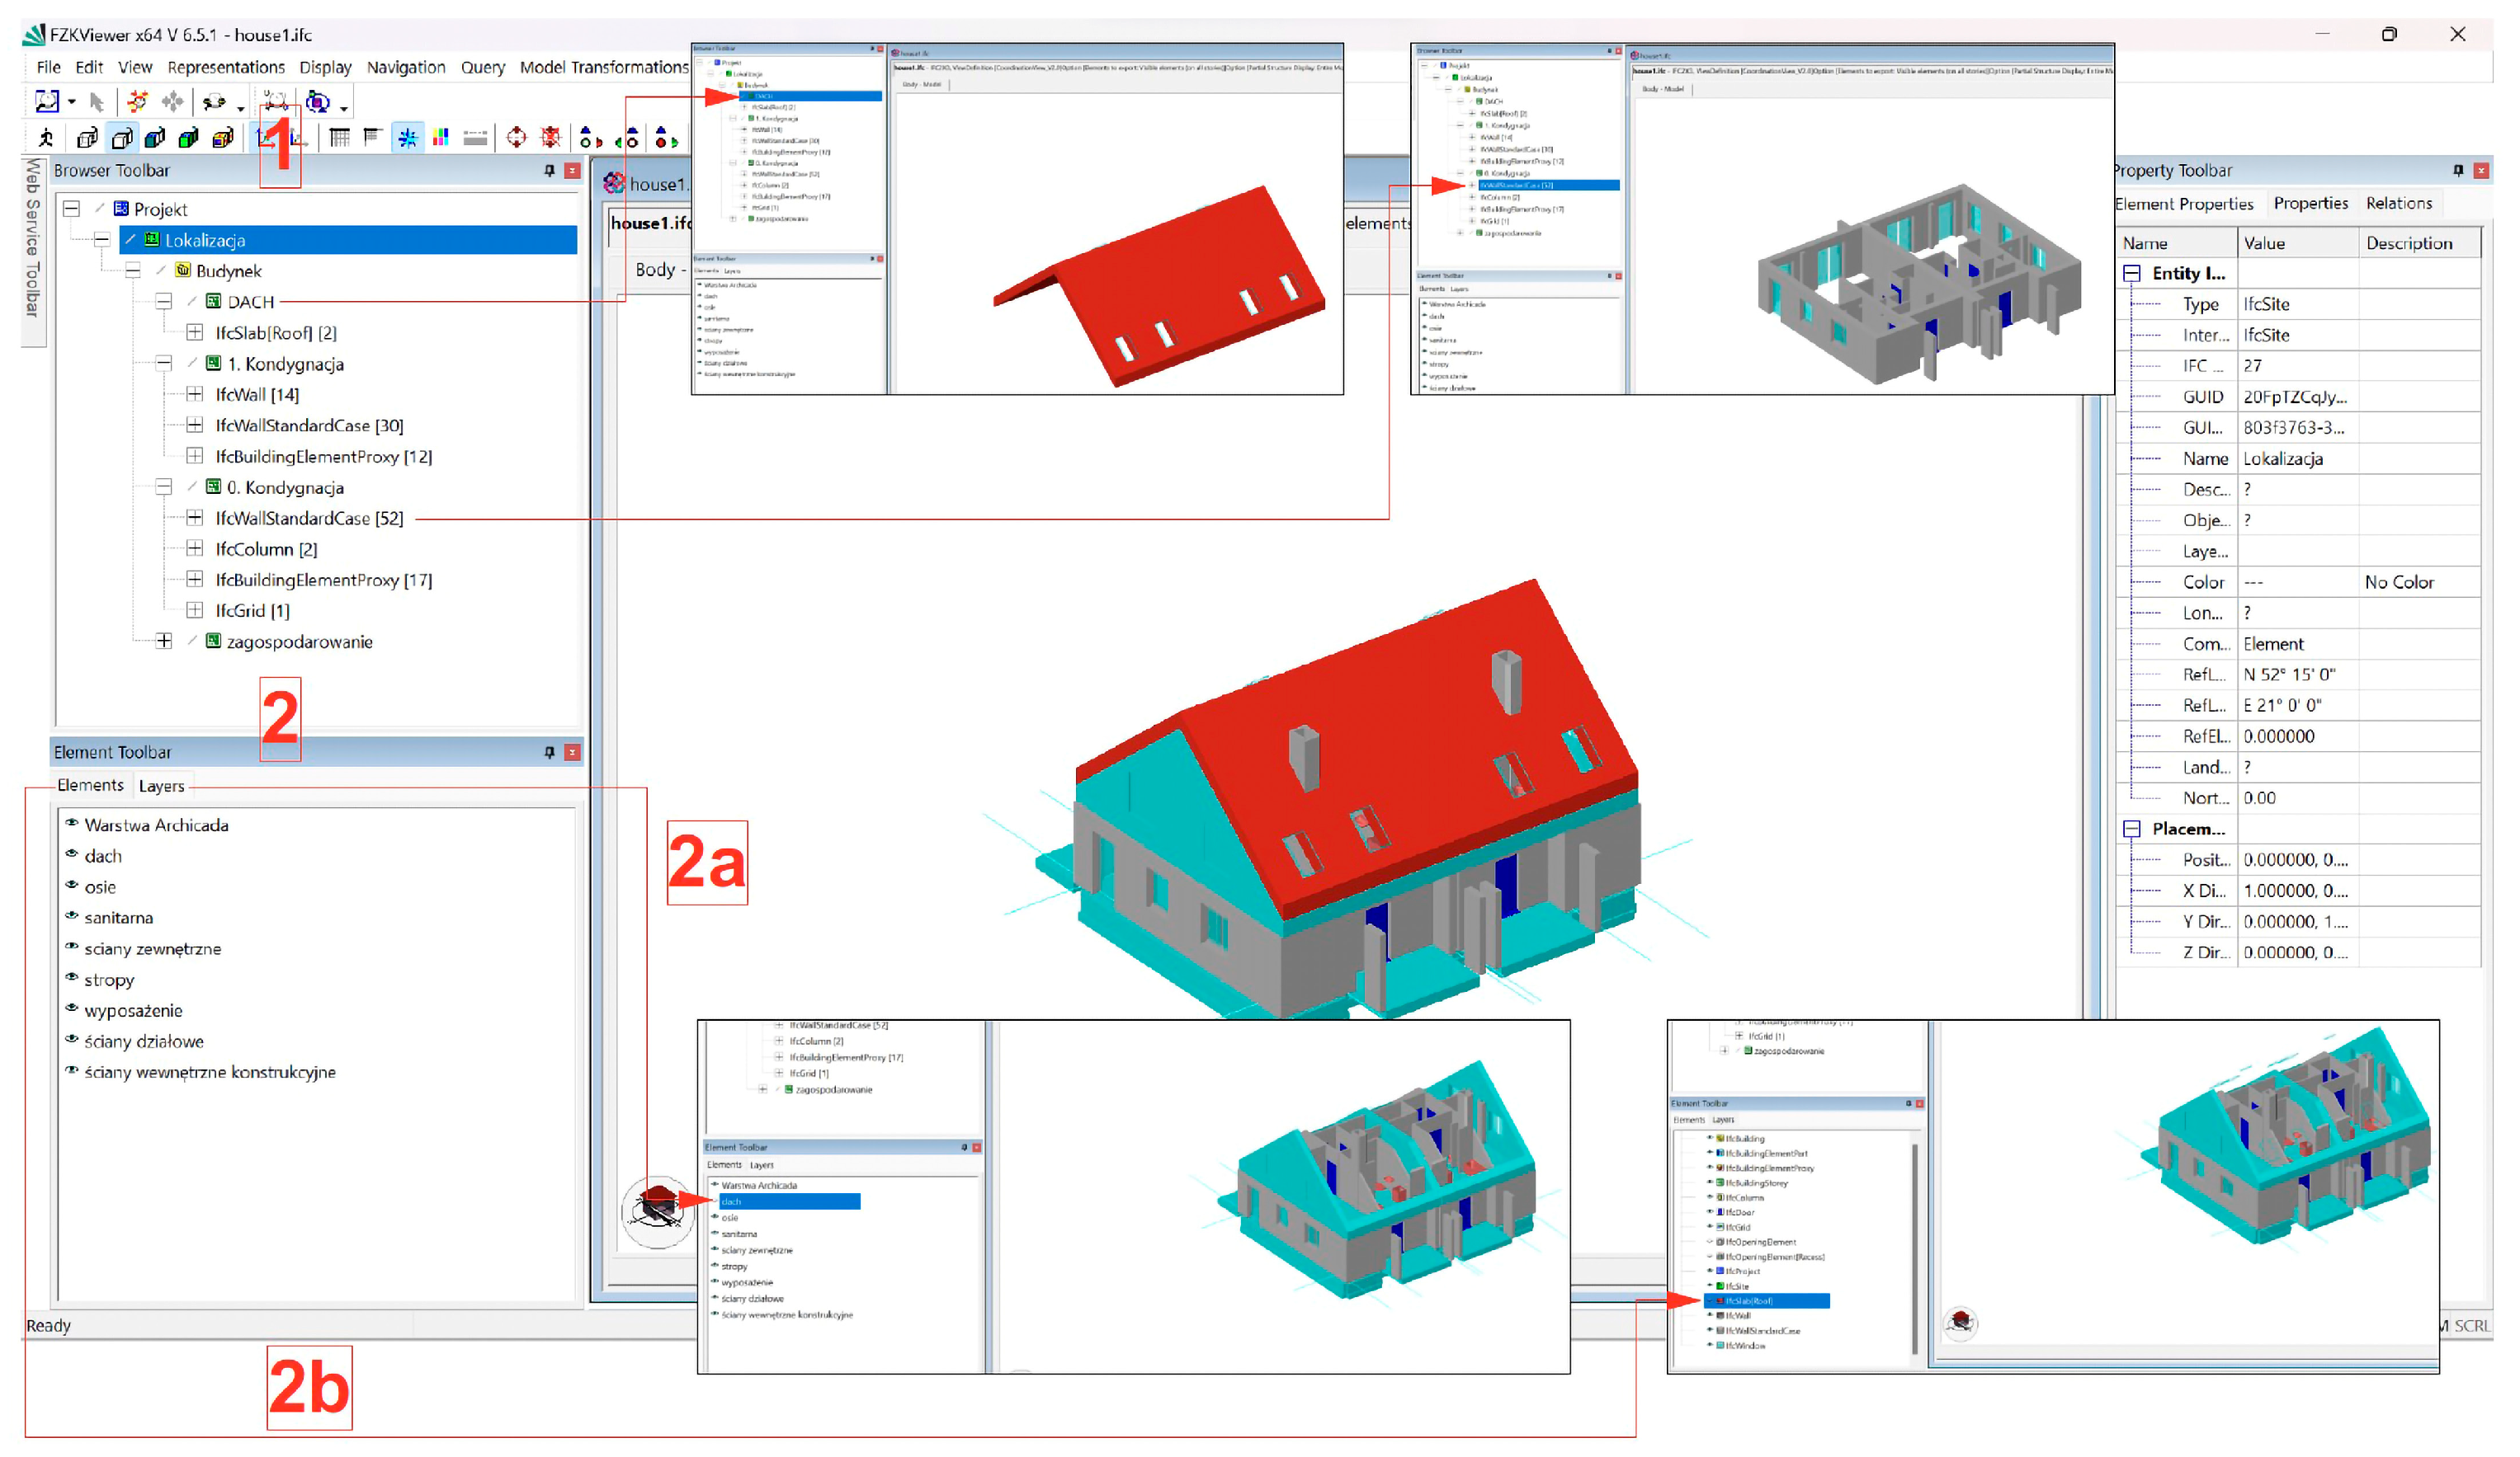Switch to the Layers tab
Image resolution: width=2520 pixels, height=1457 pixels.
point(161,787)
